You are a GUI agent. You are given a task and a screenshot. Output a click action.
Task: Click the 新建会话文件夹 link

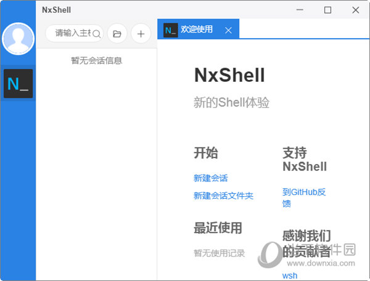click(223, 196)
